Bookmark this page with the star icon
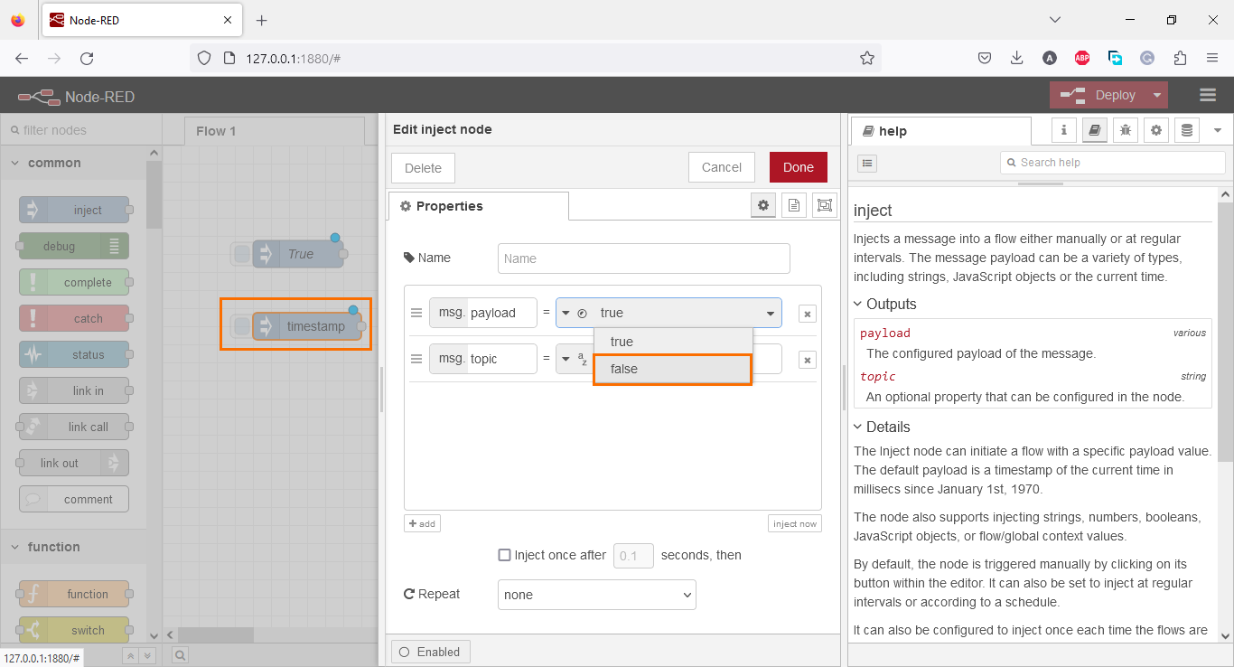 [x=867, y=58]
